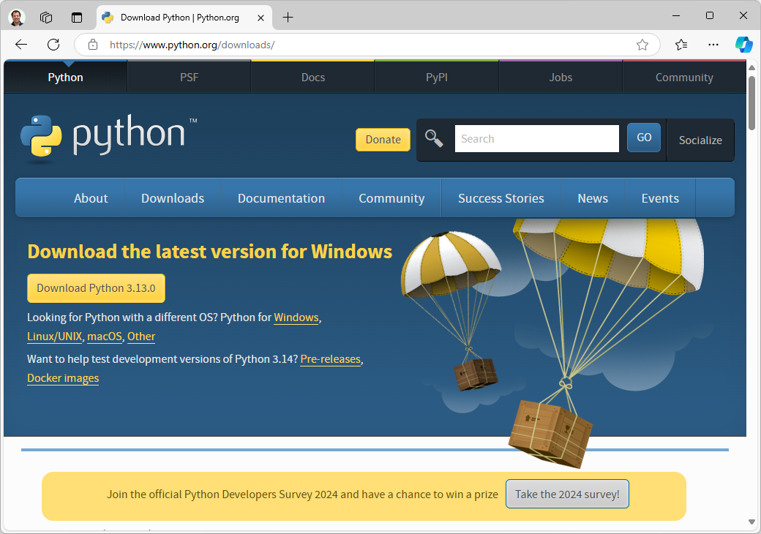The image size is (761, 534).
Task: Click the 'Download the latest version for Windows' heading
Action: click(x=210, y=252)
